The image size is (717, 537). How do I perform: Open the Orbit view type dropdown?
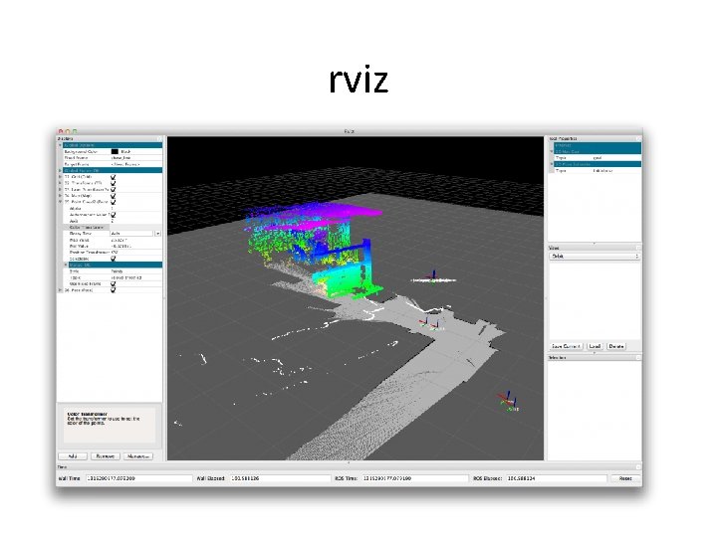click(594, 257)
